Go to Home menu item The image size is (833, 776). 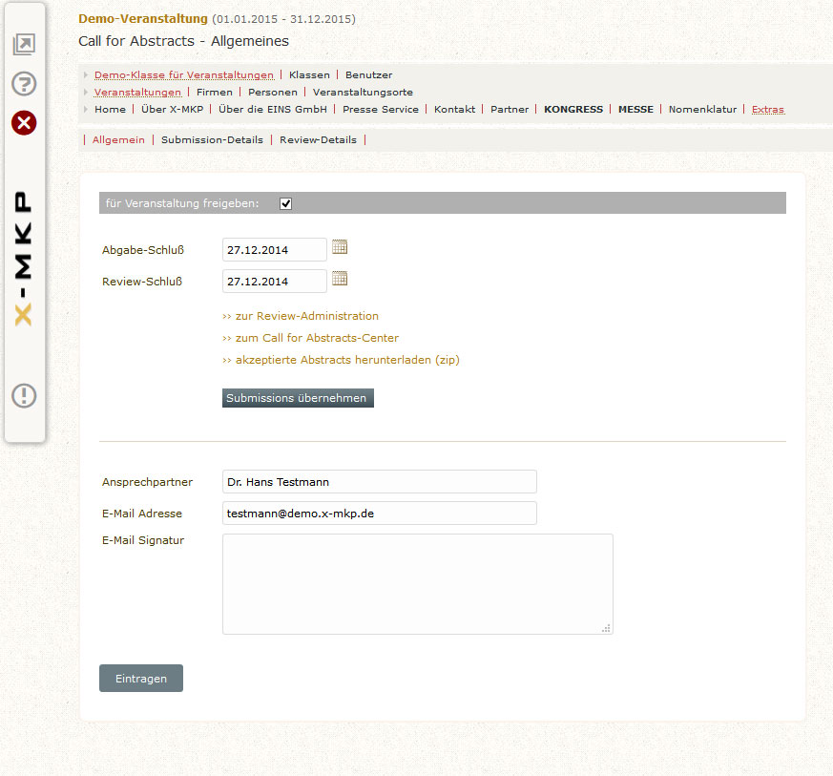110,109
